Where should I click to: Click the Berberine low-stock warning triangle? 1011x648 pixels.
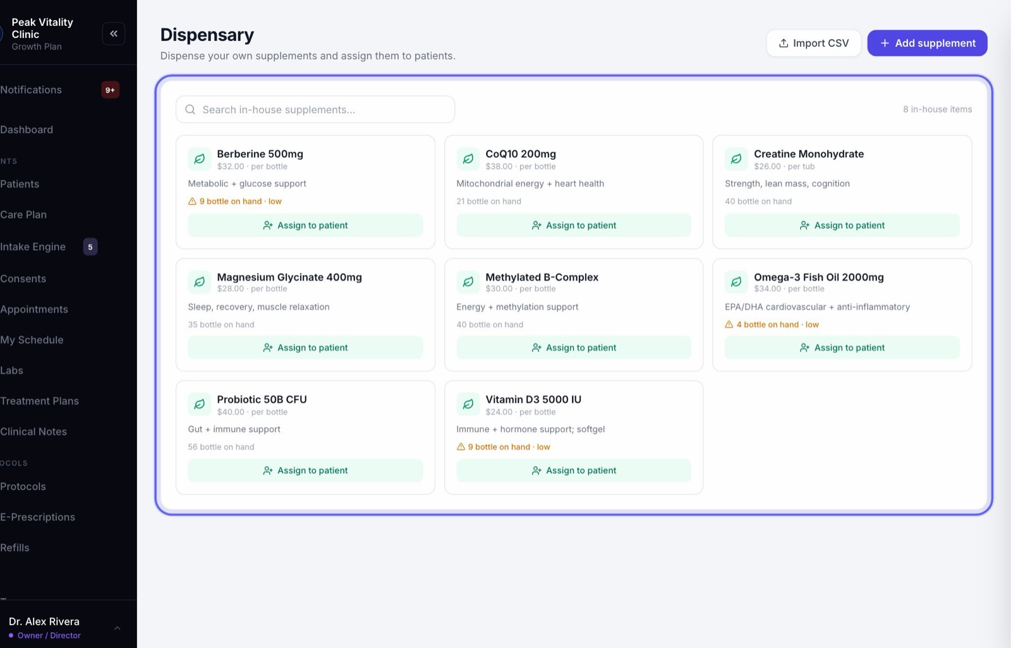point(192,202)
